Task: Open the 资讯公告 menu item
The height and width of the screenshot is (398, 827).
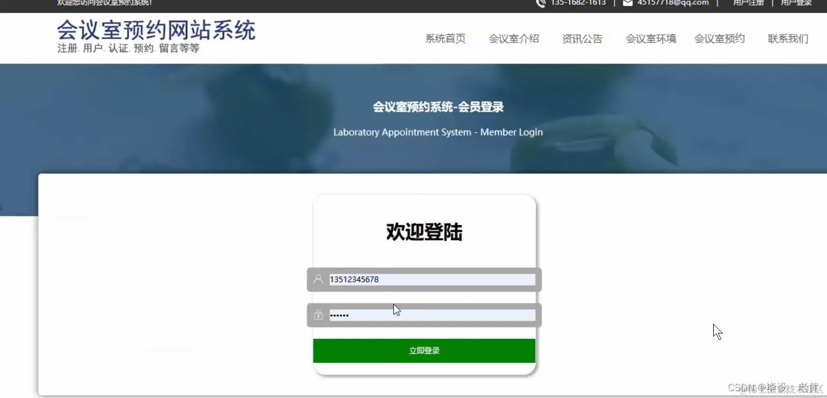Action: tap(581, 38)
